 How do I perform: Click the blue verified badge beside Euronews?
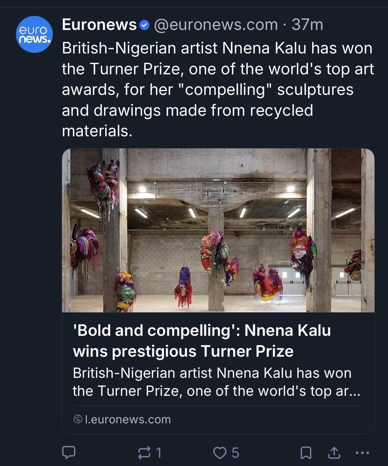point(144,25)
